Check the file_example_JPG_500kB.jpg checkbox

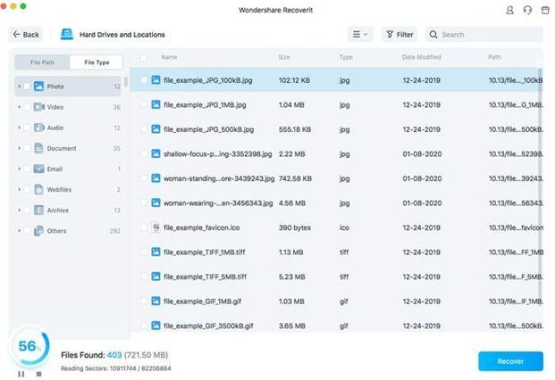pos(143,129)
